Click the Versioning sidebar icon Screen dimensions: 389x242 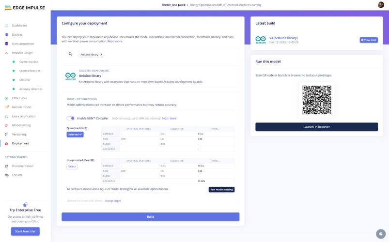pyautogui.click(x=6, y=134)
